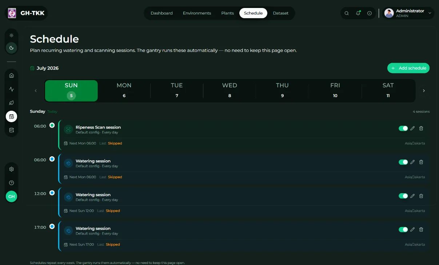439x265 pixels.
Task: Delete the 17:00 Watering session
Action: pos(421,229)
